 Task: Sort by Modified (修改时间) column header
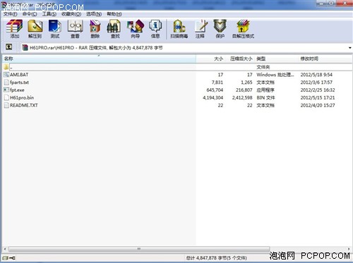pyautogui.click(x=325, y=59)
